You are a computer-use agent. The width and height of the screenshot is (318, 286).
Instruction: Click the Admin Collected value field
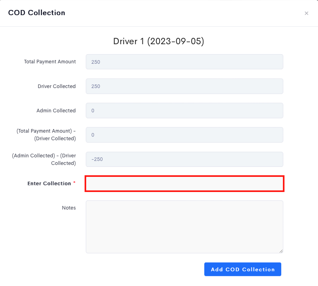coord(184,110)
